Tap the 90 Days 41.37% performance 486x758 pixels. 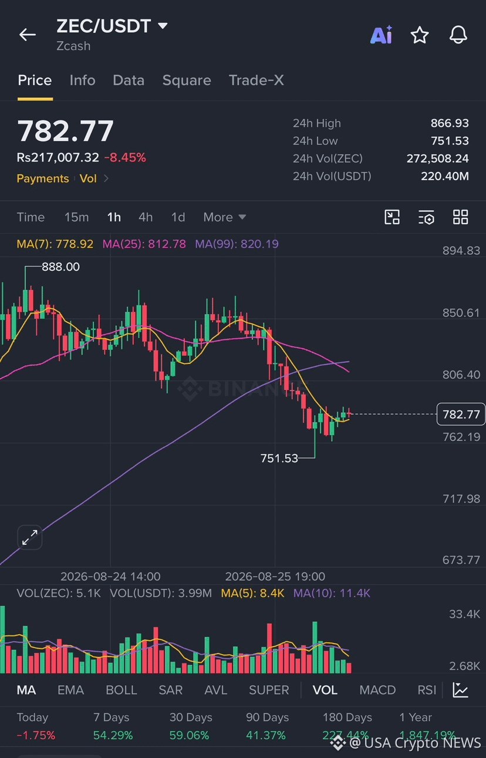pos(267,726)
